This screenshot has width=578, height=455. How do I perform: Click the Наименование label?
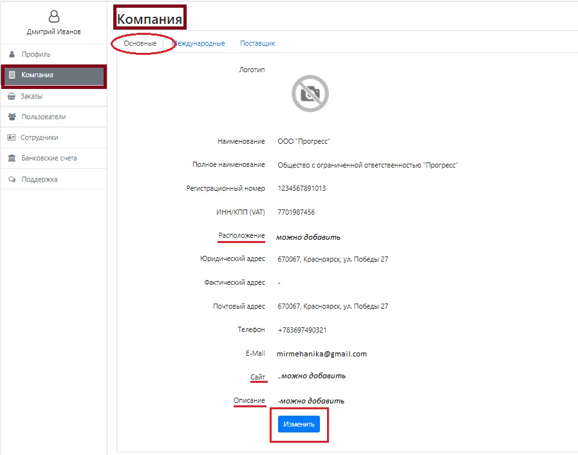point(241,141)
